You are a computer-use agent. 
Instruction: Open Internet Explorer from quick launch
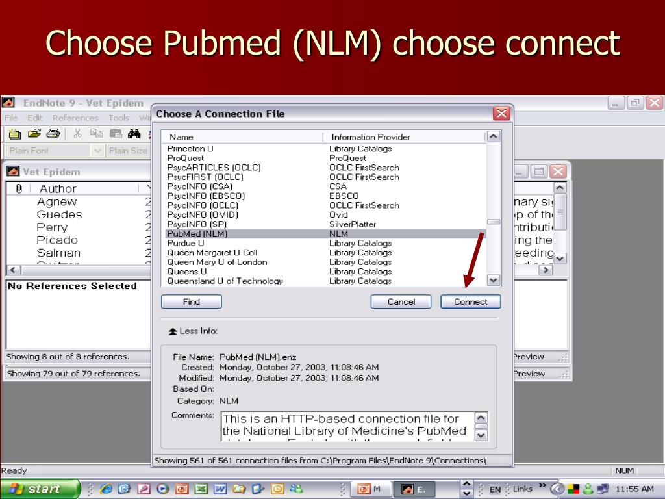[106, 489]
